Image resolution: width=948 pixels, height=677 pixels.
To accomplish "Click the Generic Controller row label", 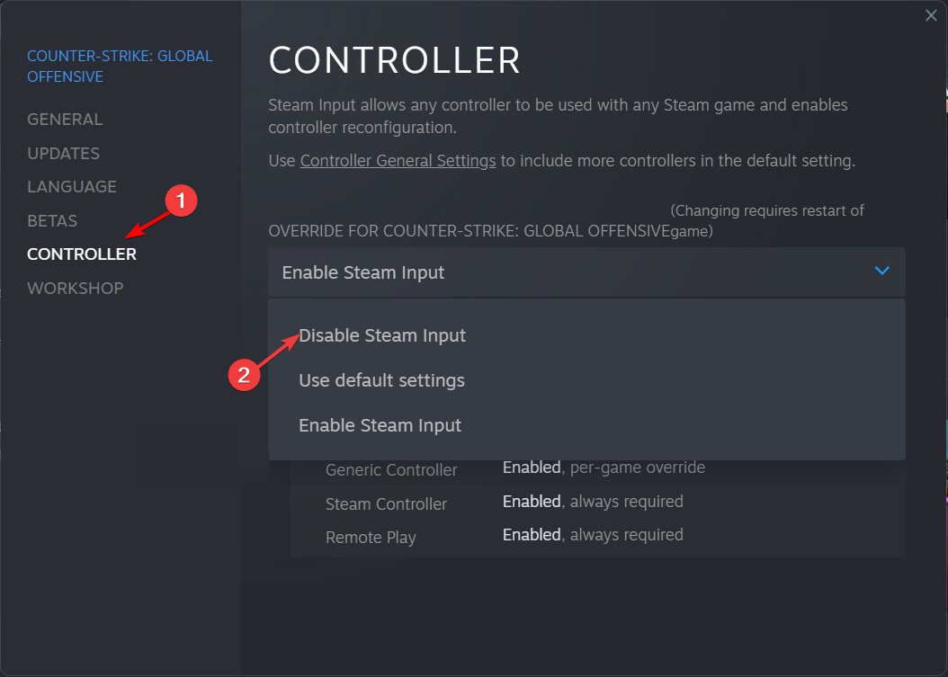I will pos(391,469).
